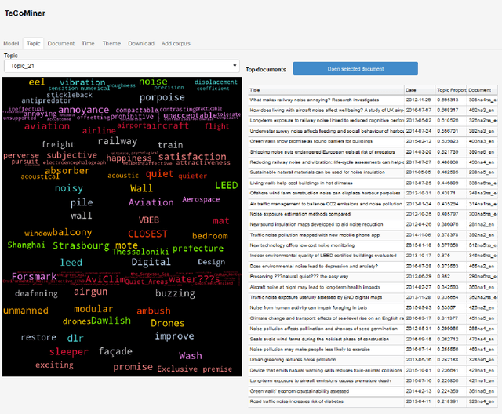Open the Time tab
Image resolution: width=502 pixels, height=414 pixels.
coord(88,44)
